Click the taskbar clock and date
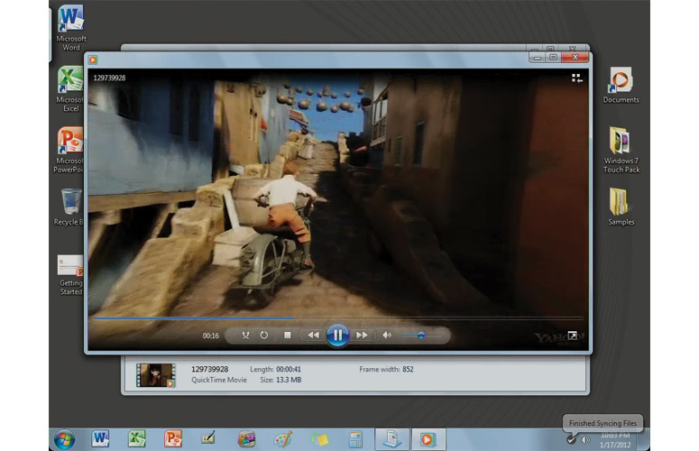 [615, 440]
